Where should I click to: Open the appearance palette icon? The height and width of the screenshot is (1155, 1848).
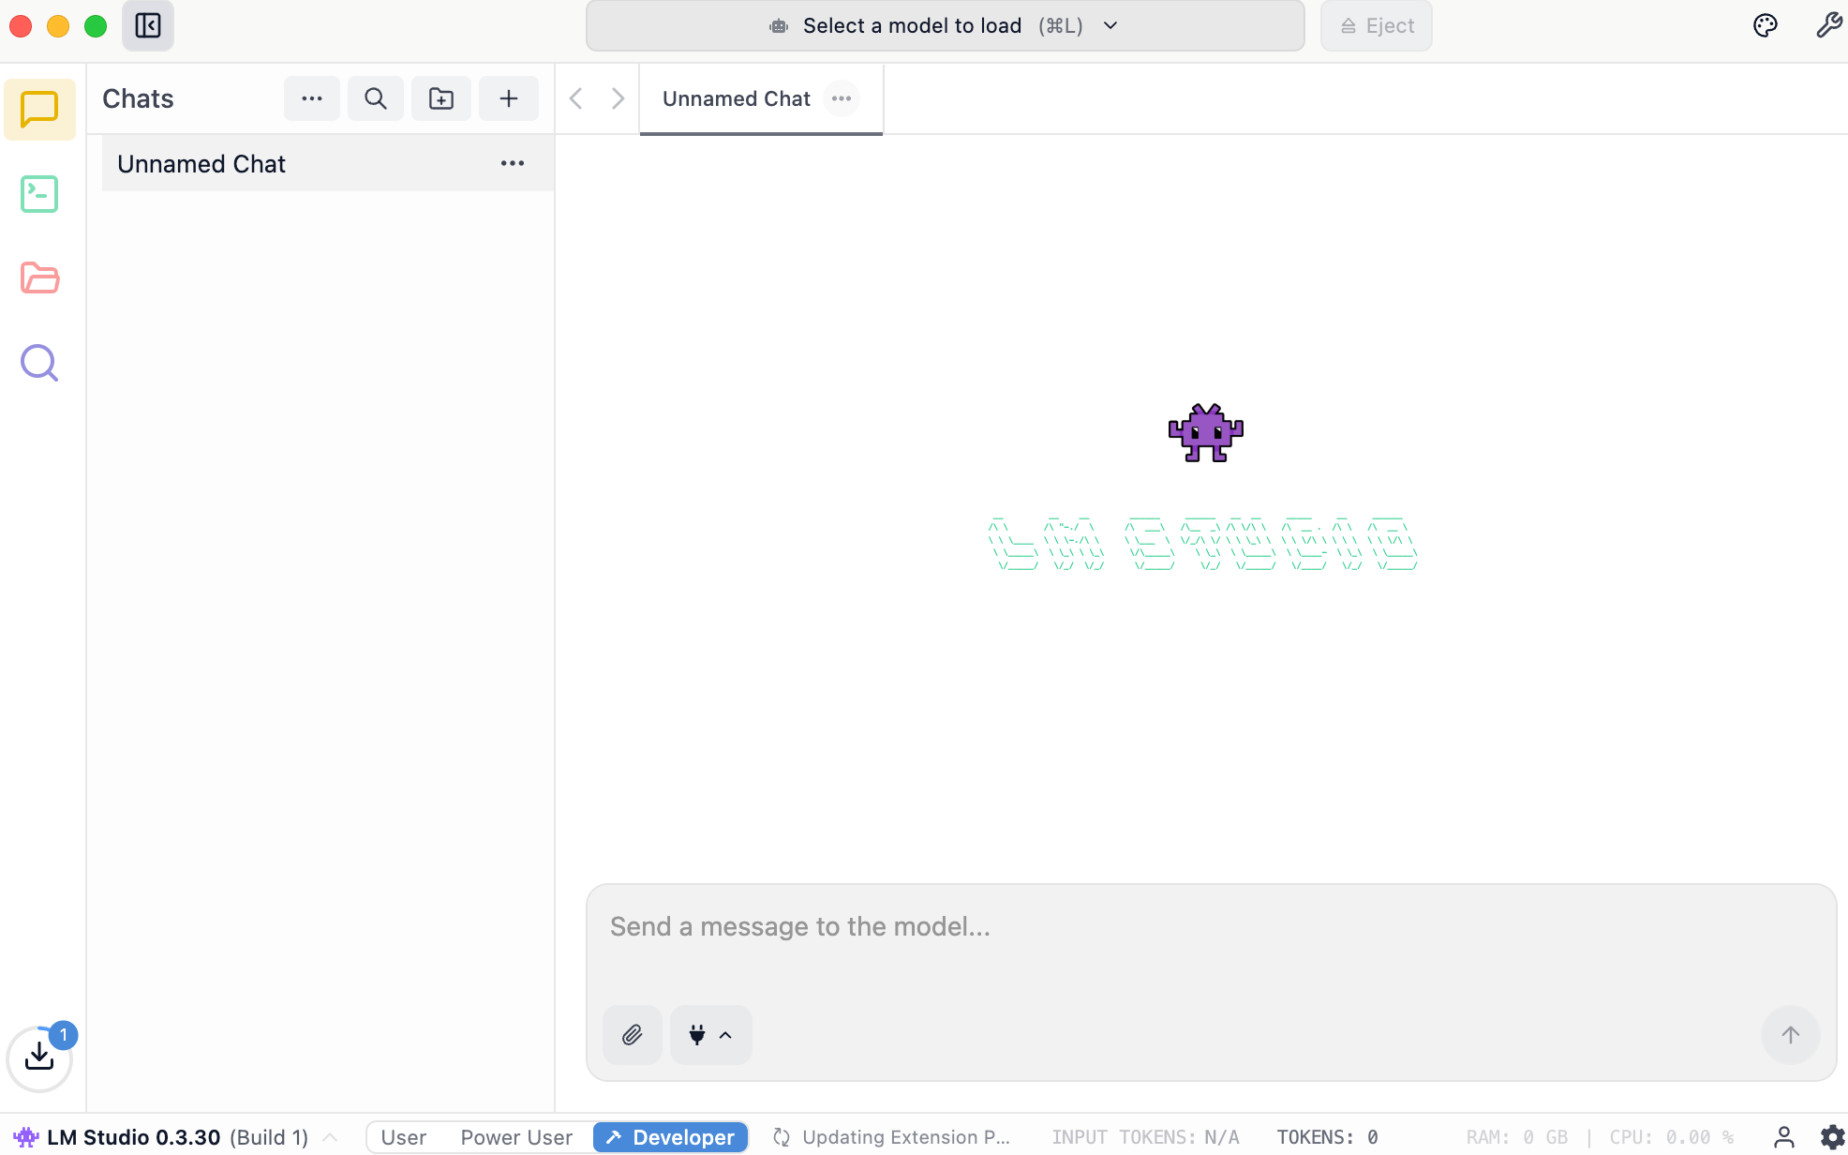1766,25
